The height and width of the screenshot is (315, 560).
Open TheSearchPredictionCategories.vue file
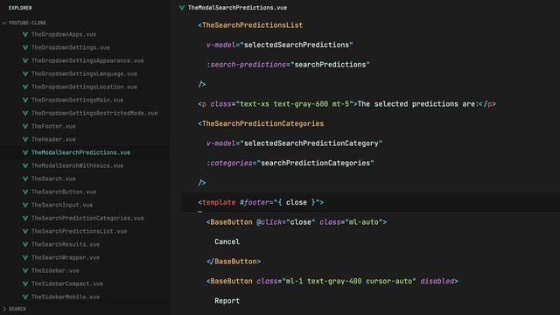click(87, 218)
